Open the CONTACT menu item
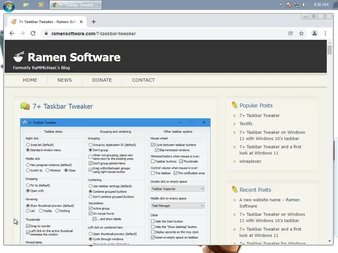338x253 pixels. [x=143, y=80]
